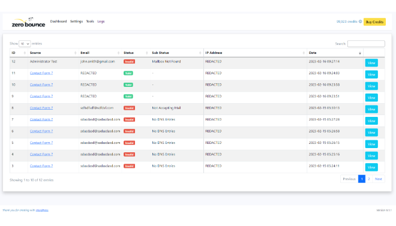Image resolution: width=396 pixels, height=226 pixels.
Task: Sort by the IP Address column arrows
Action: (x=304, y=53)
